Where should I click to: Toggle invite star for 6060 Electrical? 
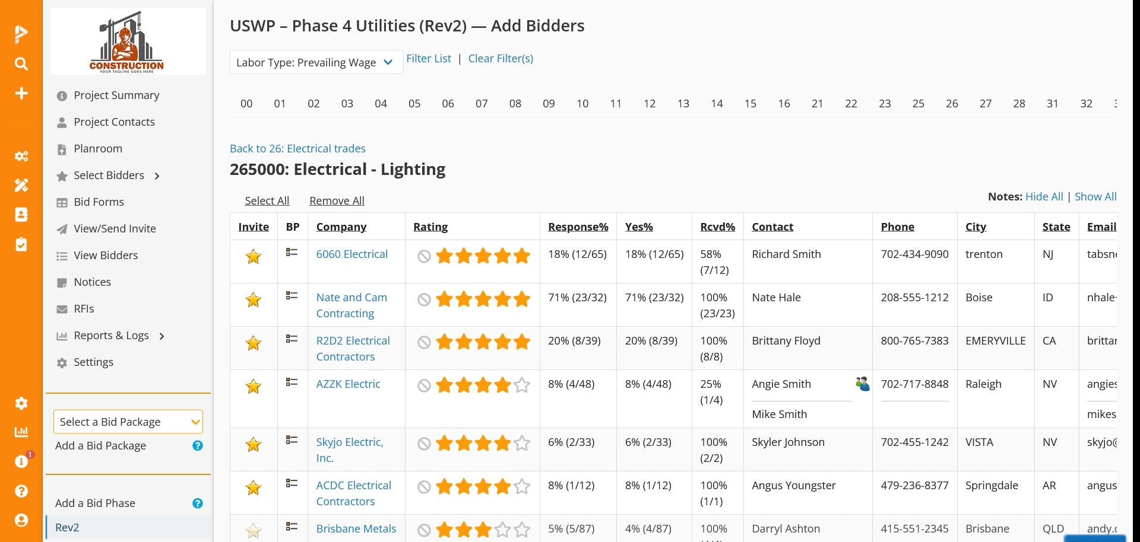(x=254, y=257)
